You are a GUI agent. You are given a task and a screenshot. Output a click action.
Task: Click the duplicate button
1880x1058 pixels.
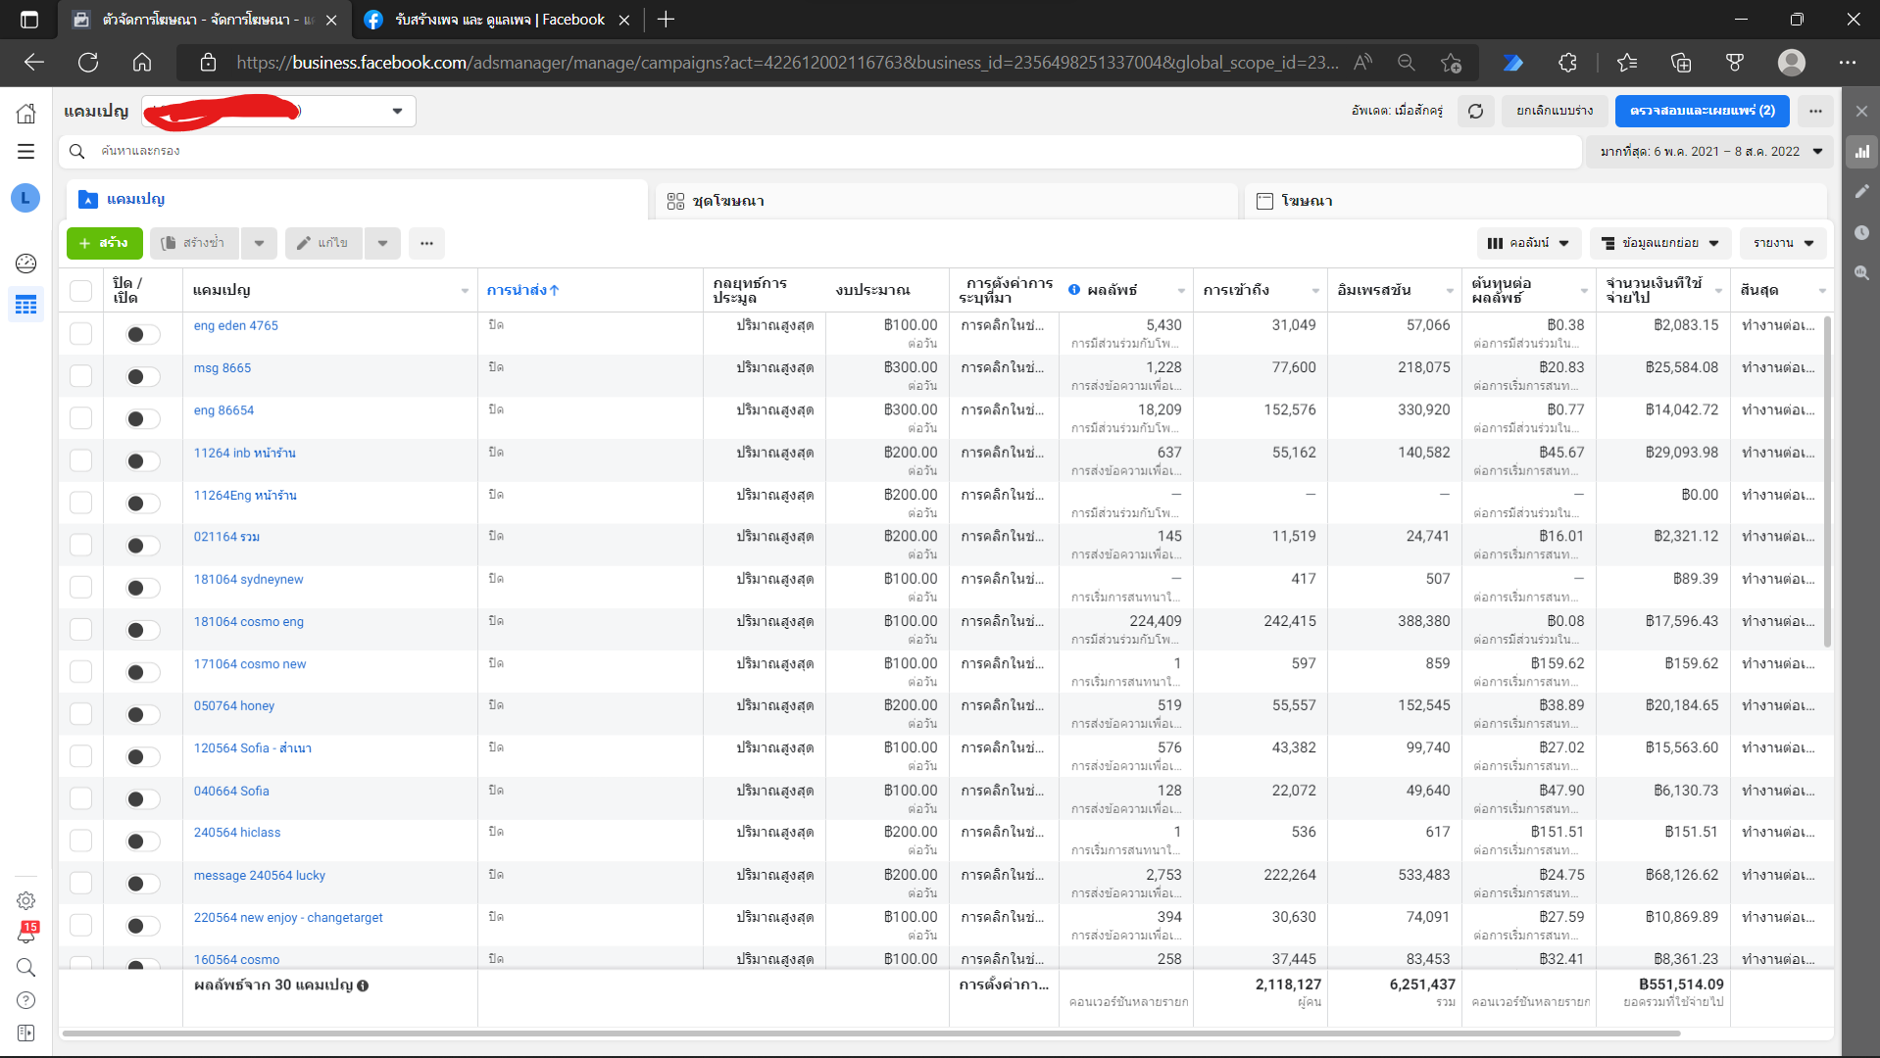tap(194, 243)
